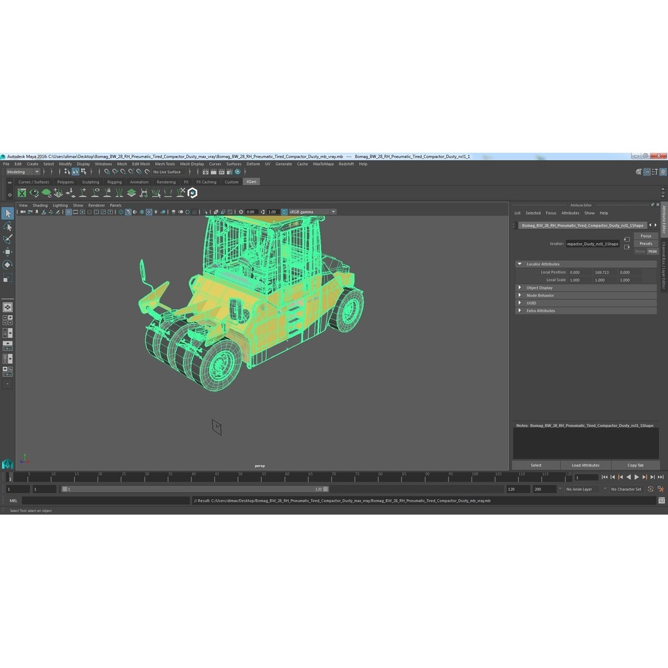Single perspective view layout icon
This screenshot has height=668, width=668.
(7, 307)
